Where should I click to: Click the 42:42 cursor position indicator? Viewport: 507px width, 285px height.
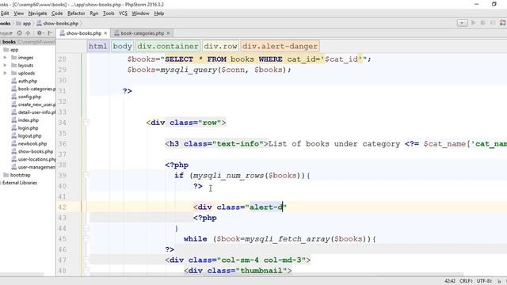tap(450, 281)
